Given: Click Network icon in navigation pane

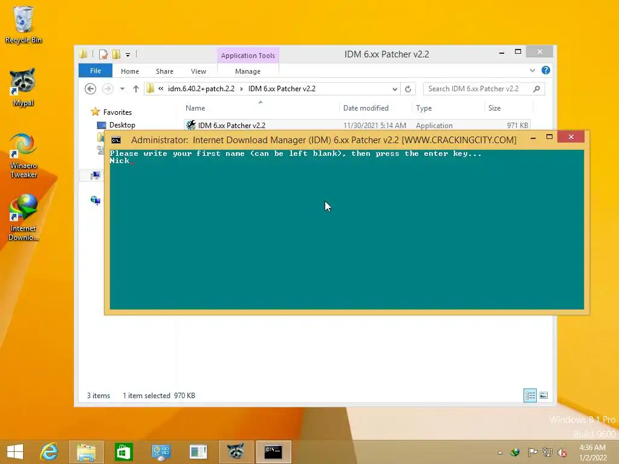Looking at the screenshot, I should (x=95, y=200).
